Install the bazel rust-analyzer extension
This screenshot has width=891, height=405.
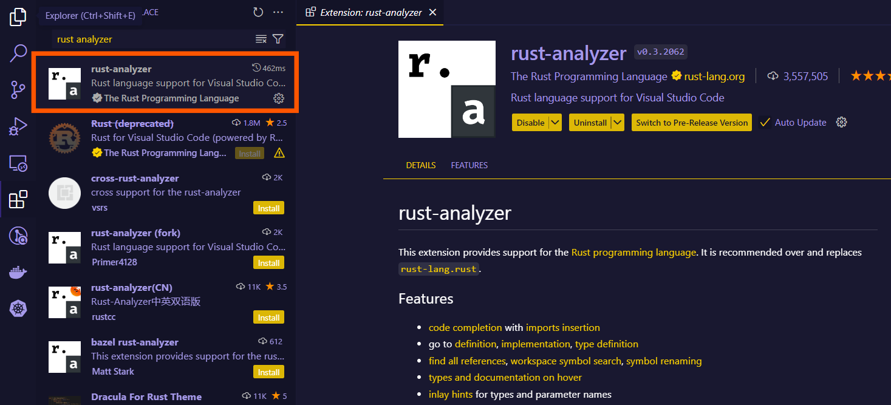click(x=268, y=372)
